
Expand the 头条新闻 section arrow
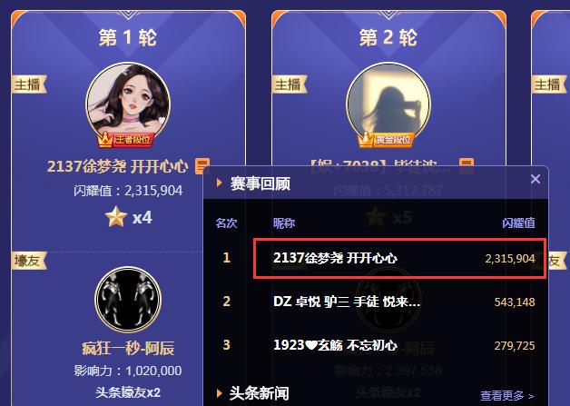[220, 393]
